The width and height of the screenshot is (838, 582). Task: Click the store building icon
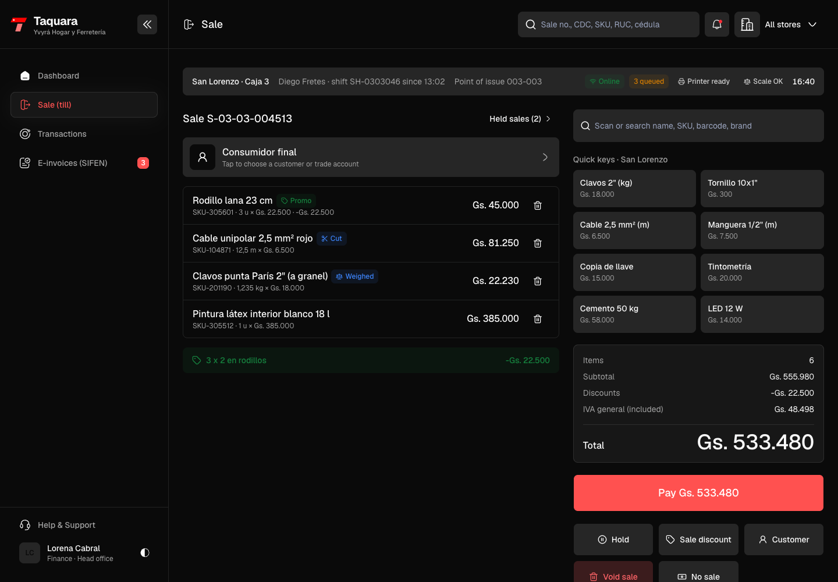click(x=747, y=24)
